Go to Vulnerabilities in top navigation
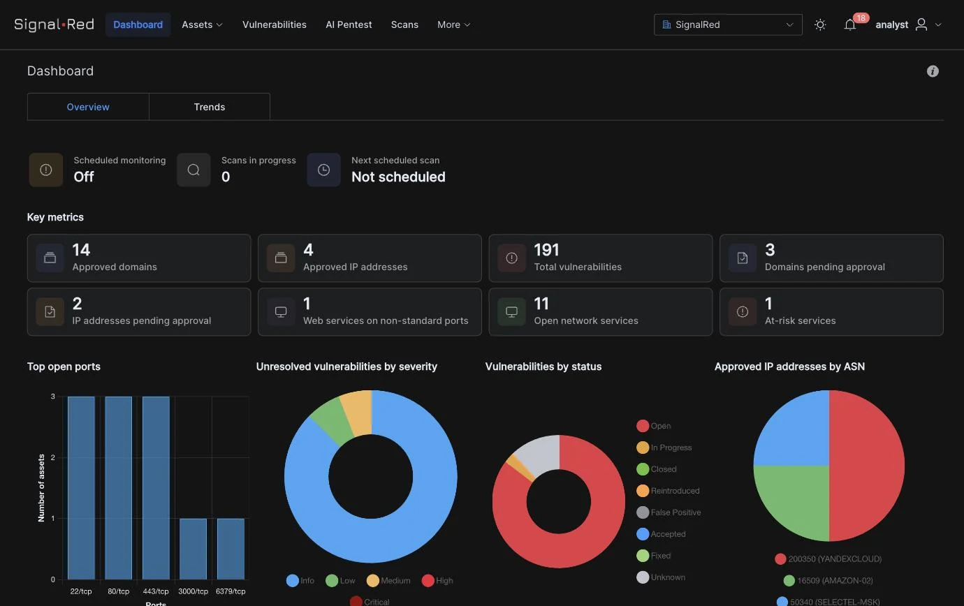This screenshot has width=964, height=606. coord(275,24)
